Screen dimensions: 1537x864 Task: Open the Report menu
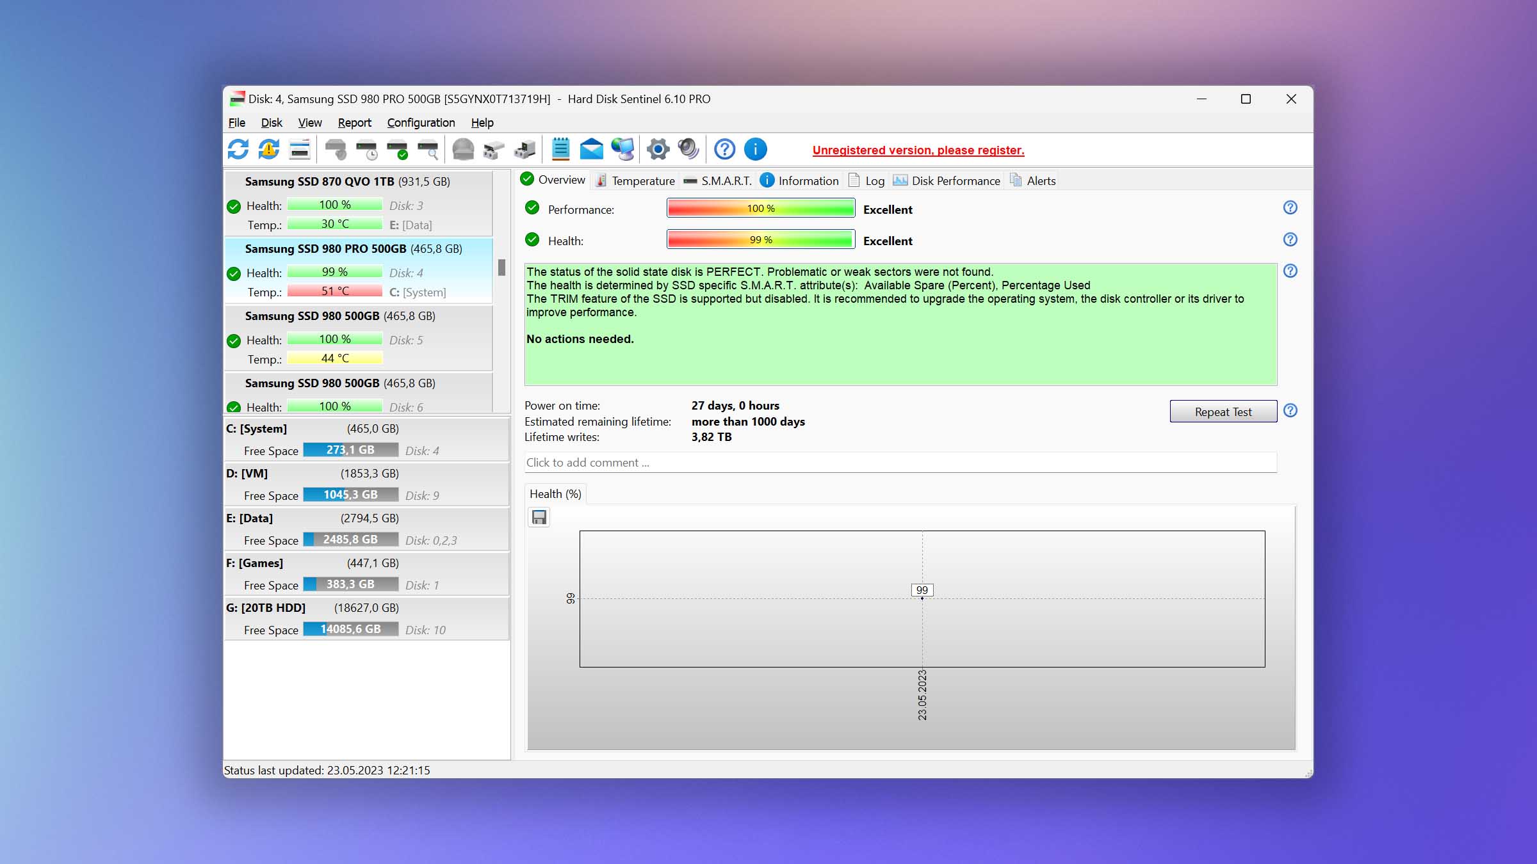point(355,123)
